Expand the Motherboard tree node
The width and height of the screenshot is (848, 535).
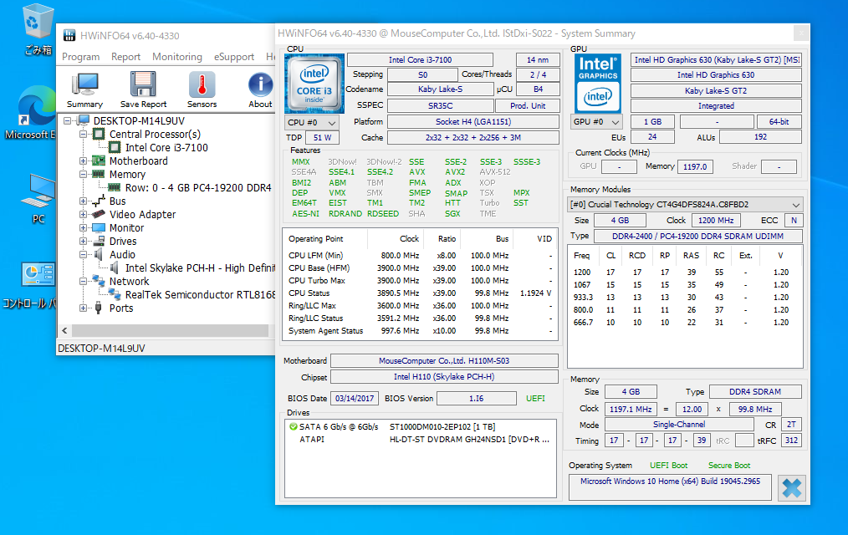(84, 161)
